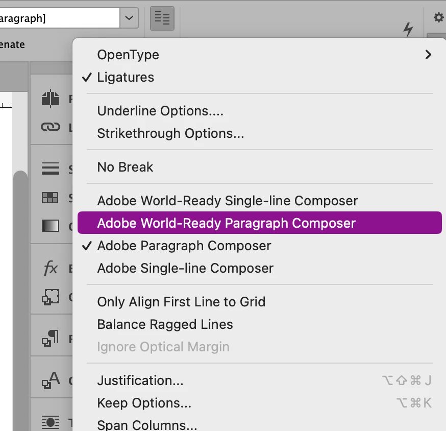The image size is (446, 431).
Task: Open the Object Styles panel icon
Action: coord(51,297)
